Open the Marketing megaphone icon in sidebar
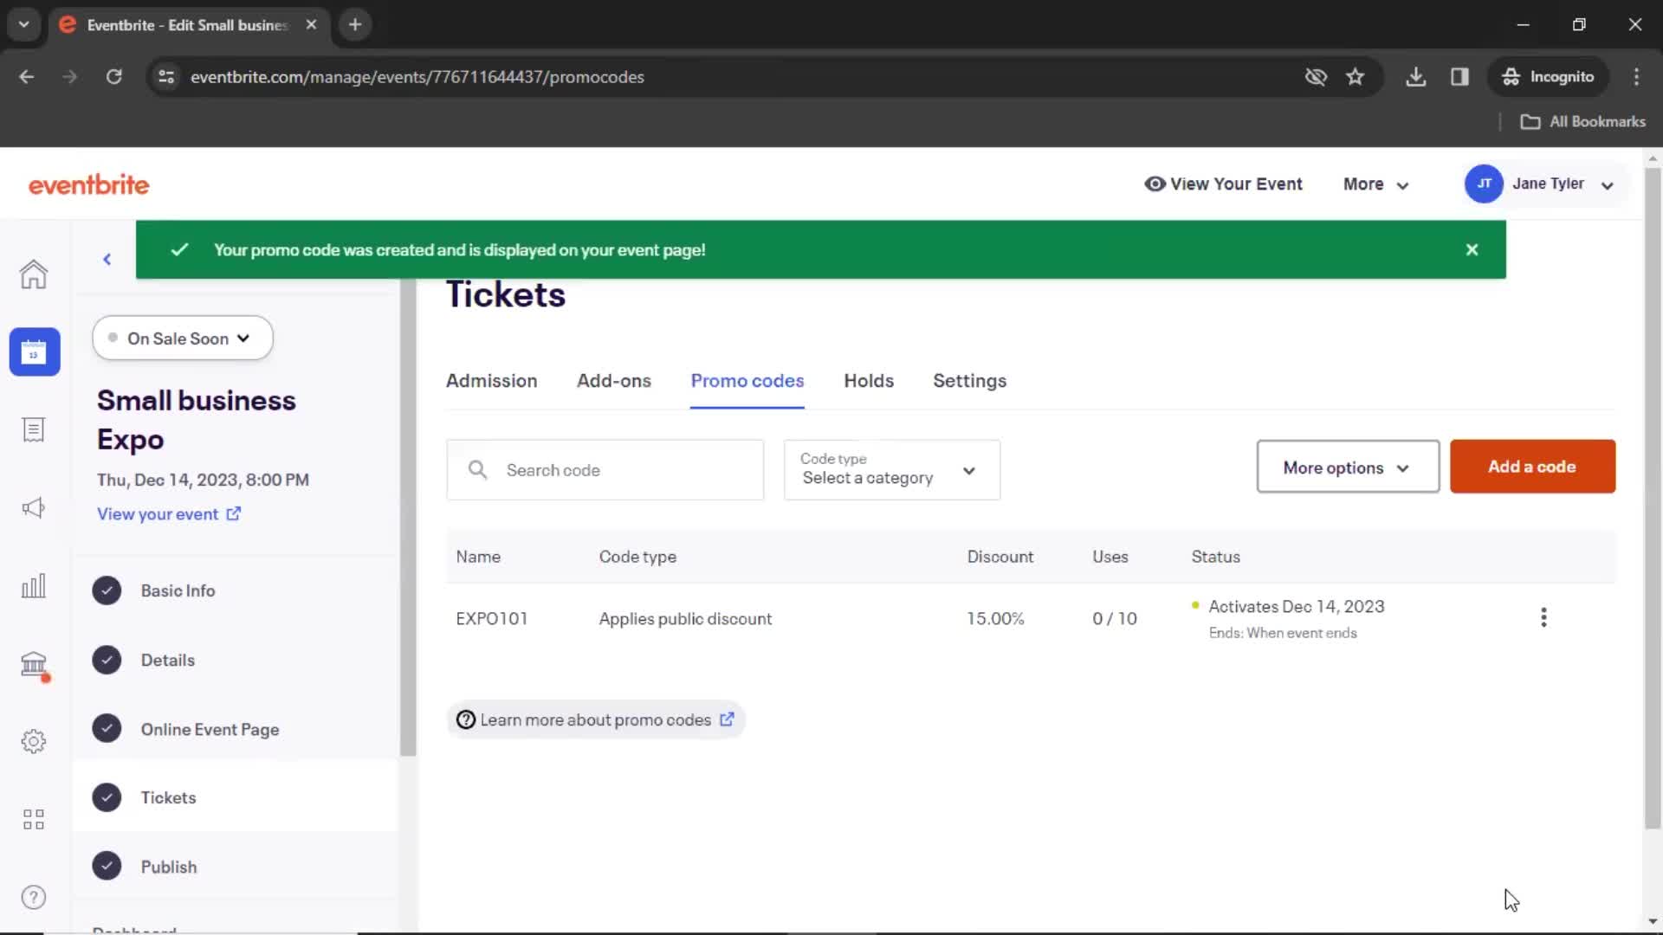The width and height of the screenshot is (1663, 935). pyautogui.click(x=34, y=507)
